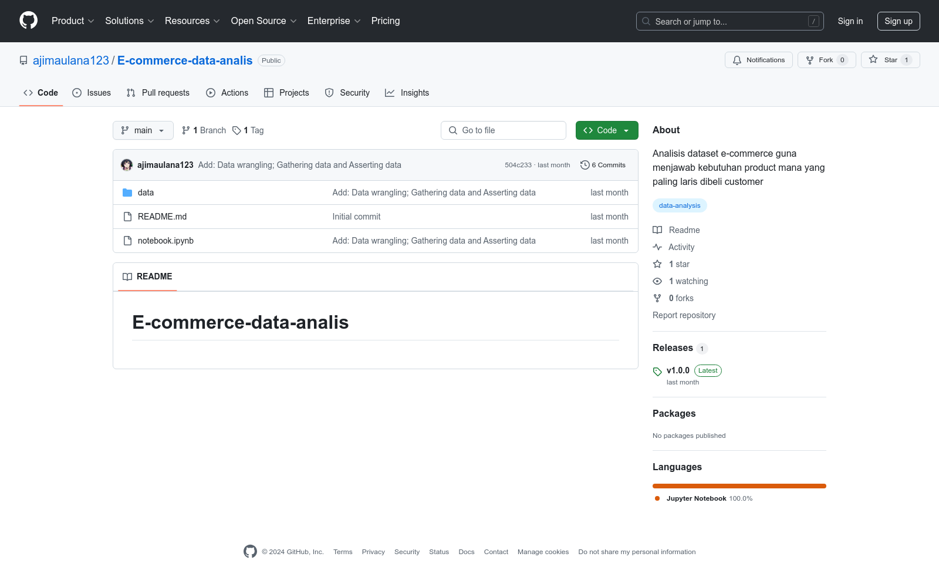
Task: Click the orange Jupyter Notebook language bar
Action: click(739, 486)
